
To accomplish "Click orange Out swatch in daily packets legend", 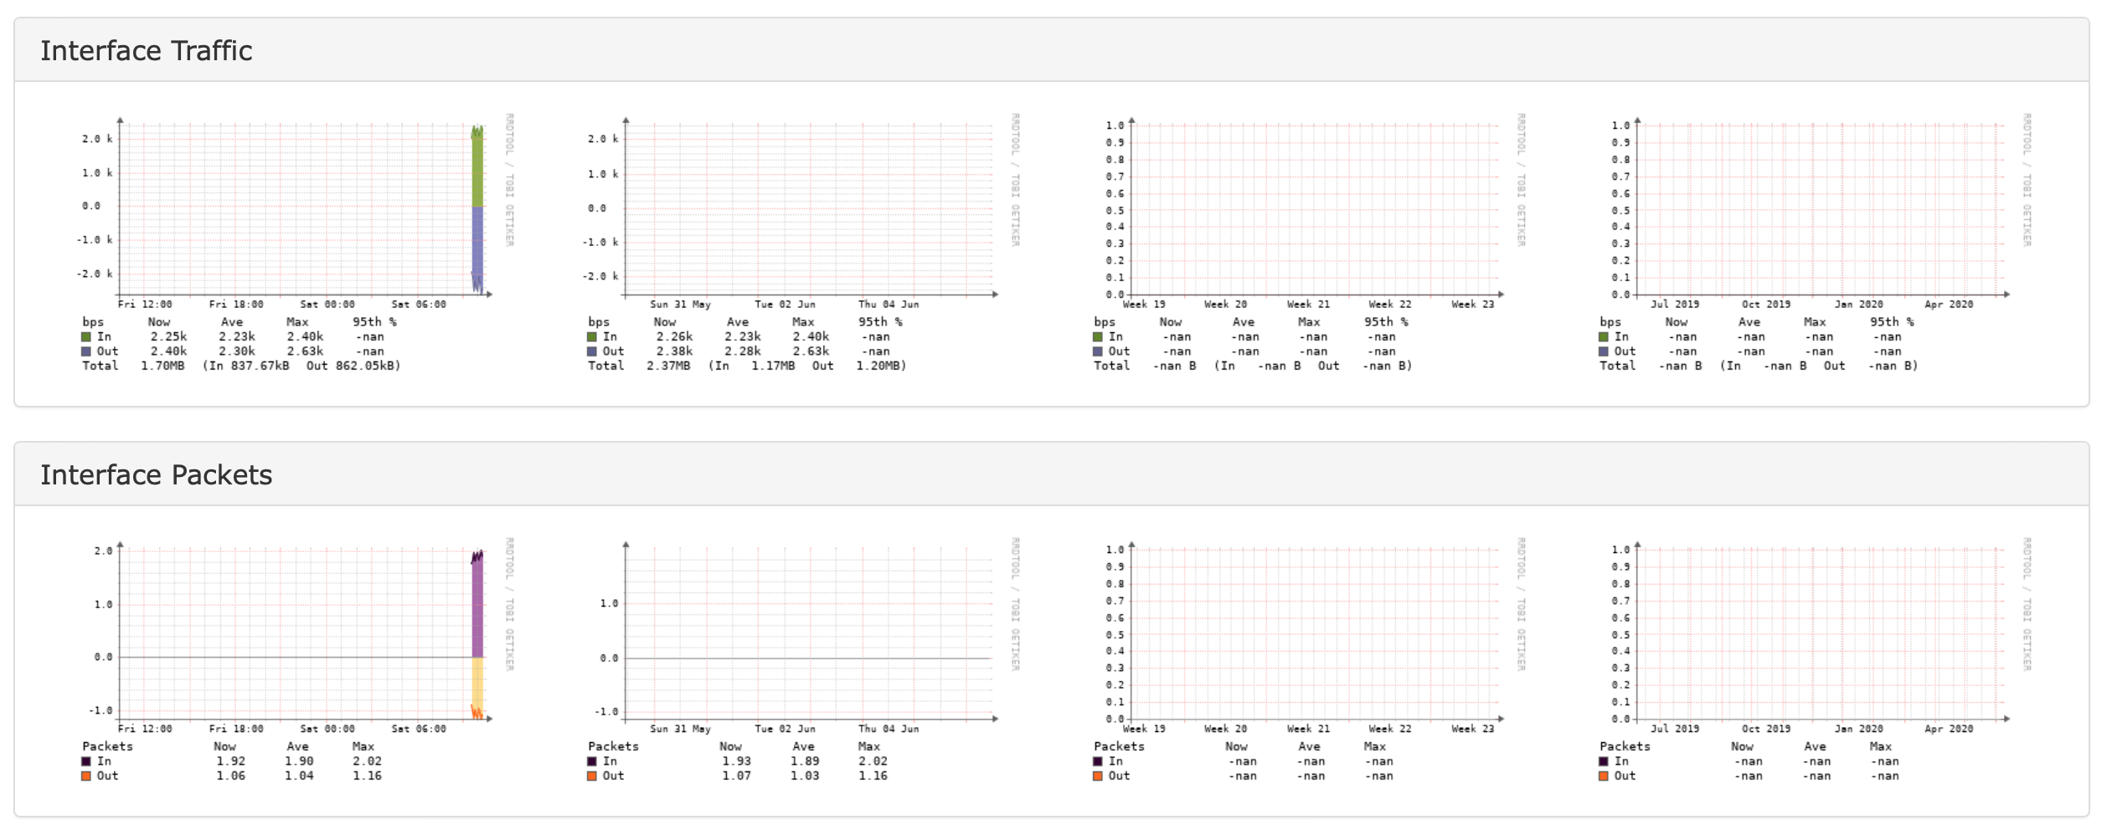I will tap(86, 776).
